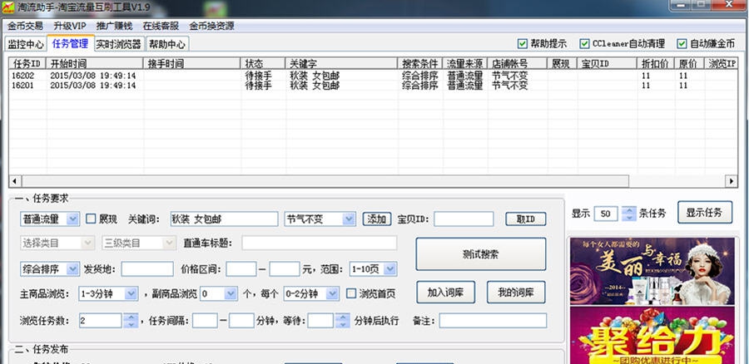Image resolution: width=749 pixels, height=364 pixels.
Task: Enable the 展现 checkbox
Action: click(92, 219)
